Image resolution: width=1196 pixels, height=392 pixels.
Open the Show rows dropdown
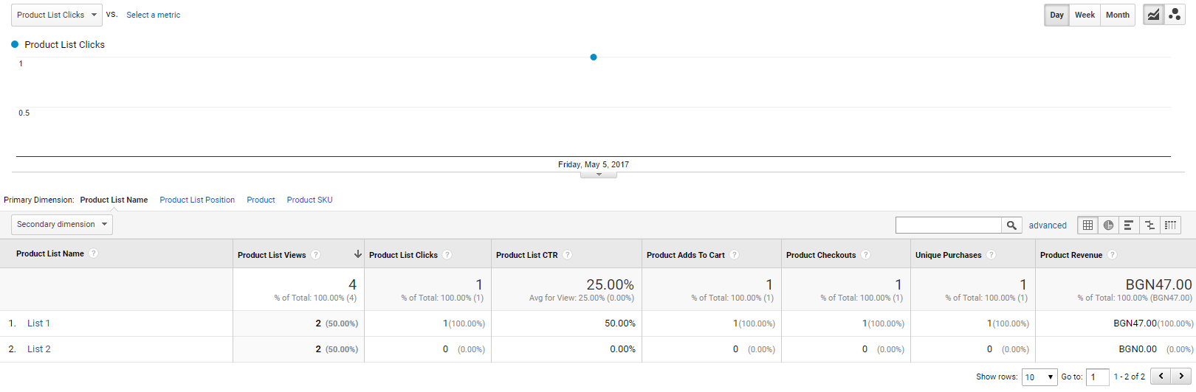[x=1039, y=377]
